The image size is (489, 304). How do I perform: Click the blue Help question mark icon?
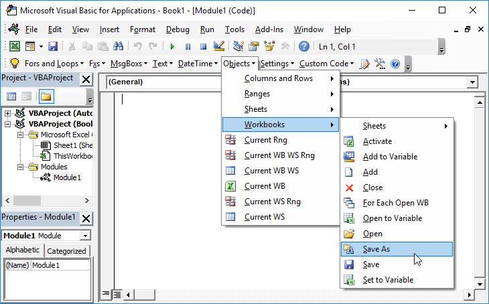(304, 46)
